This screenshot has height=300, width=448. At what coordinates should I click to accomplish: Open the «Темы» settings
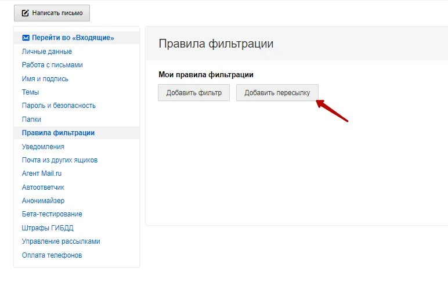(30, 92)
